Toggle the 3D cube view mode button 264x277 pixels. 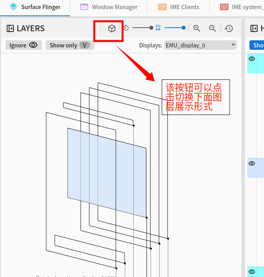[x=112, y=28]
